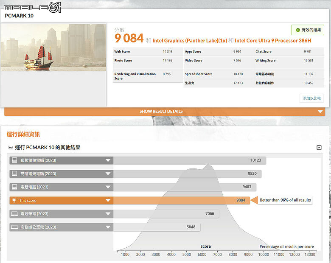Click the desktop icon for 高階電競電腦 (2023)
Screen dimensions: 331x263
(x=14, y=174)
